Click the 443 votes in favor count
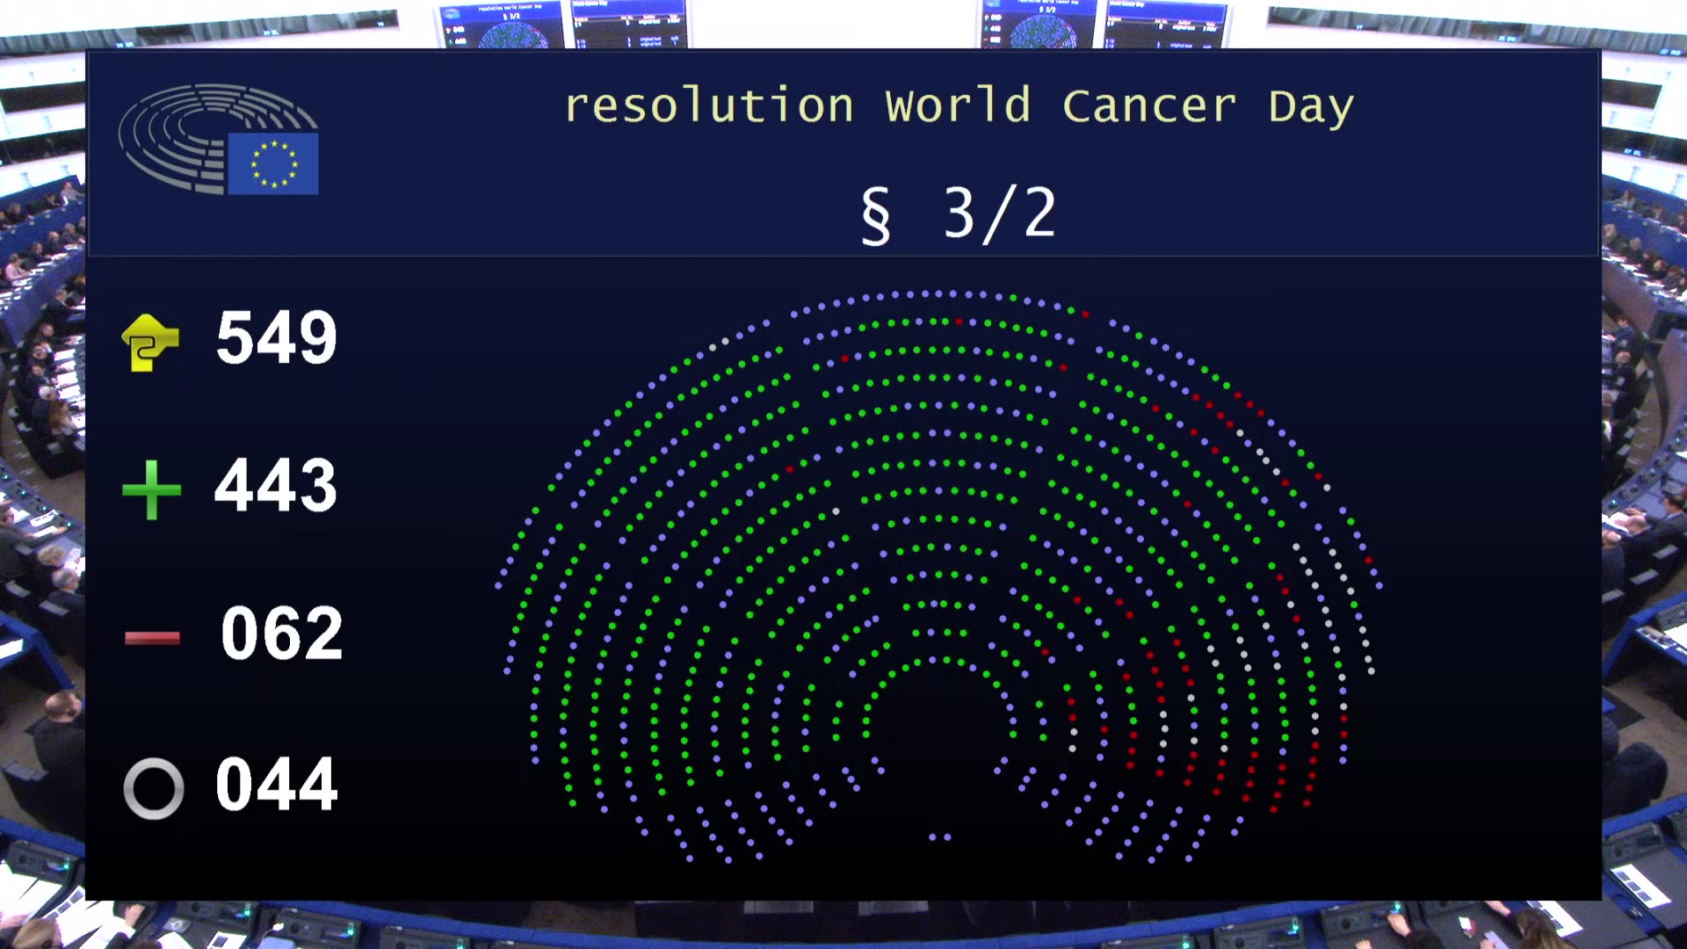1687x949 pixels. [x=275, y=486]
